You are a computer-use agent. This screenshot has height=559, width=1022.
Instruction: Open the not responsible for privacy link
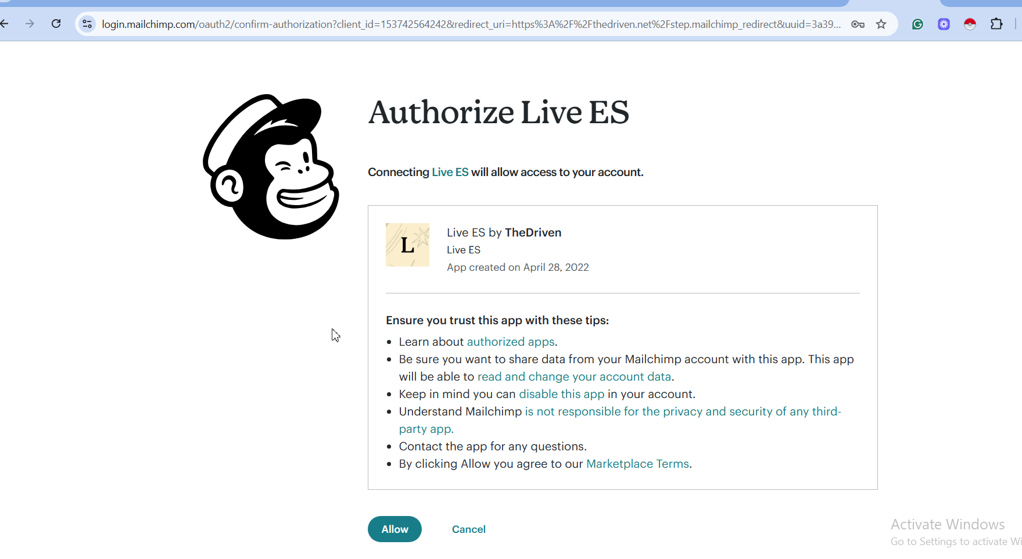click(x=620, y=420)
